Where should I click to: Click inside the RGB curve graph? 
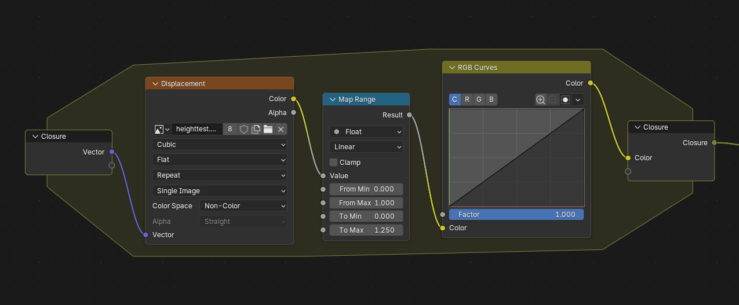pyautogui.click(x=516, y=157)
